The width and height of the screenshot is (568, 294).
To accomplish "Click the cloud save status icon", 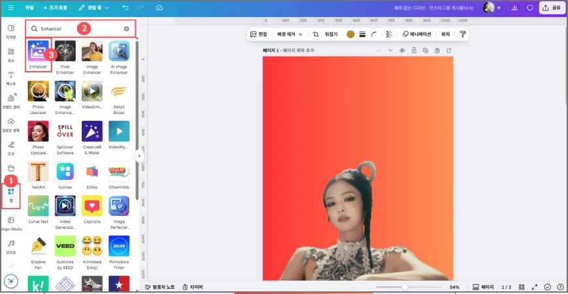I will [159, 8].
